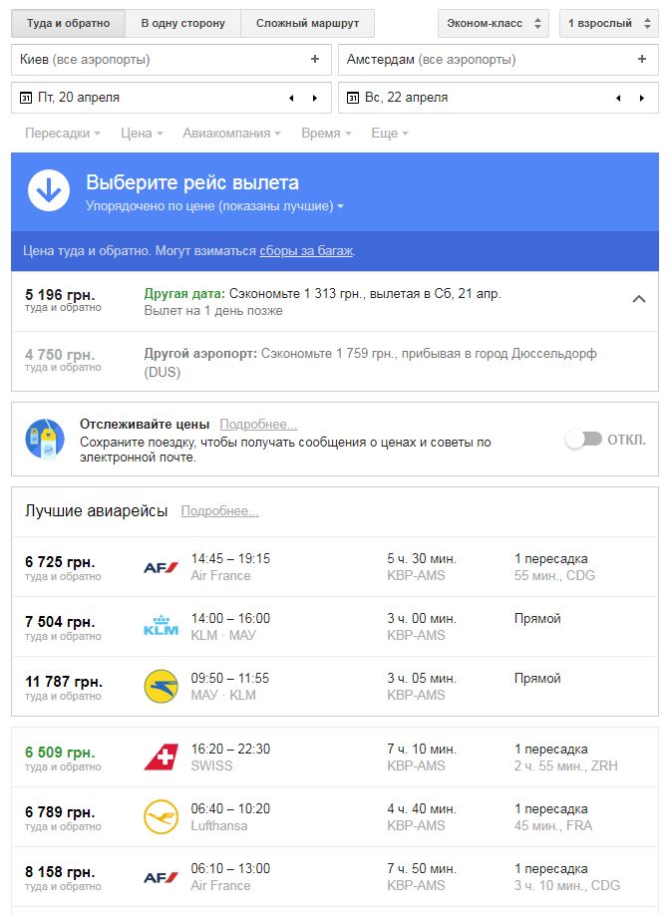
Task: Click the plus icon in Киев field
Action: (x=315, y=60)
